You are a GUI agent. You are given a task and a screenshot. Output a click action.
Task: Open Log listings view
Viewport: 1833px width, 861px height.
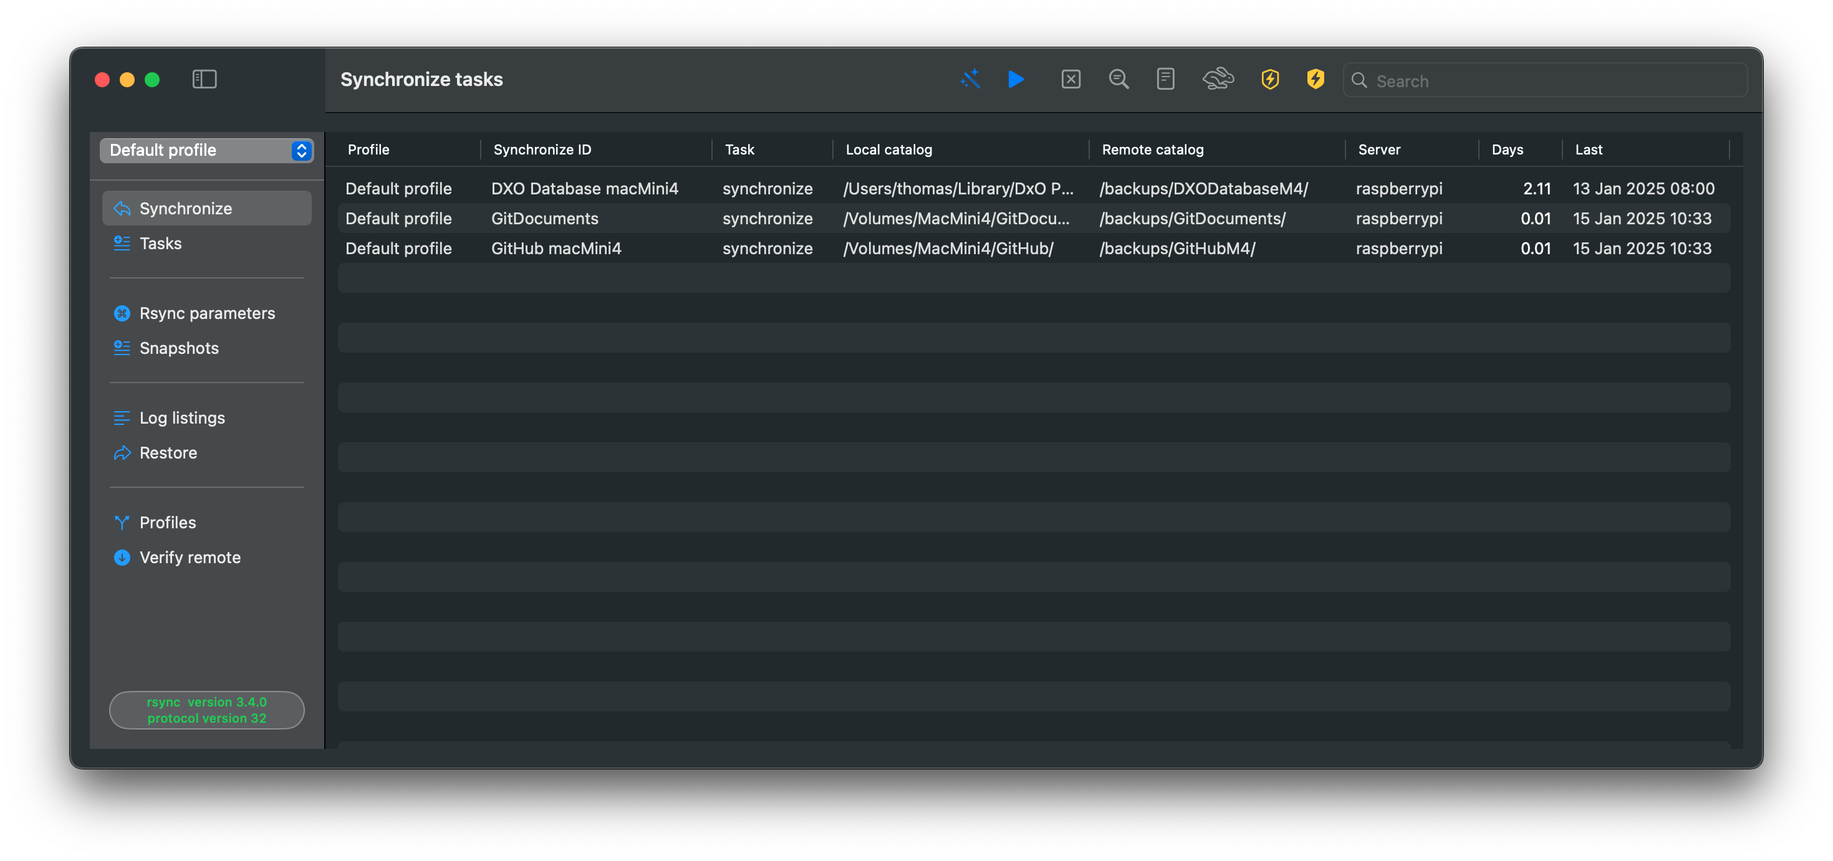tap(182, 418)
